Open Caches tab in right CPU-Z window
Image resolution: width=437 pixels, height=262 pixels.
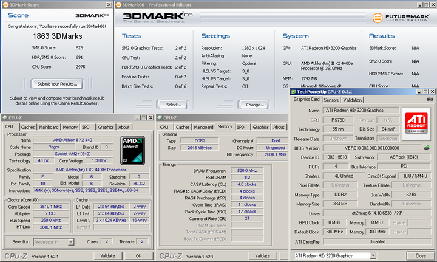[183, 127]
